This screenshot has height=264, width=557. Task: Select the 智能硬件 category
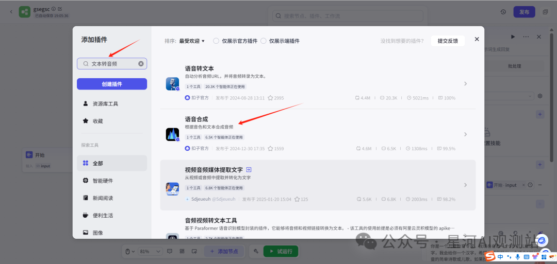click(x=112, y=181)
